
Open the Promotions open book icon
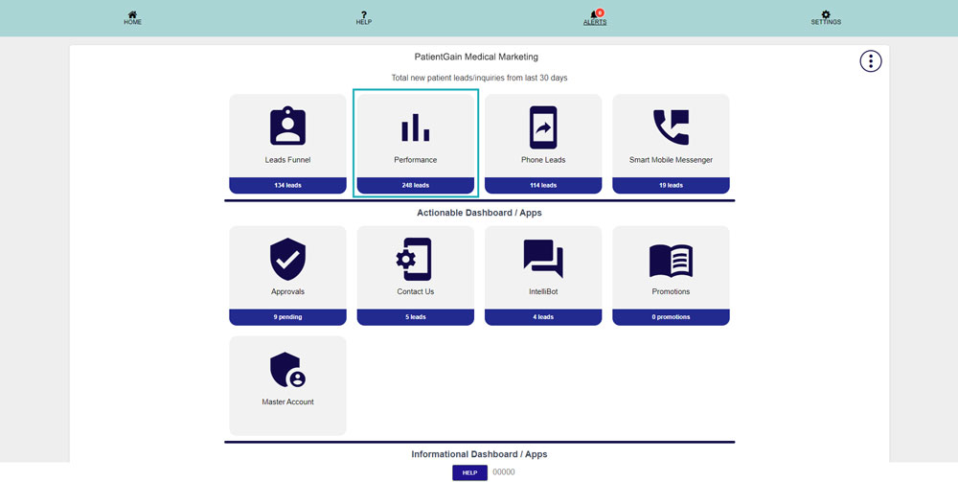pos(671,261)
